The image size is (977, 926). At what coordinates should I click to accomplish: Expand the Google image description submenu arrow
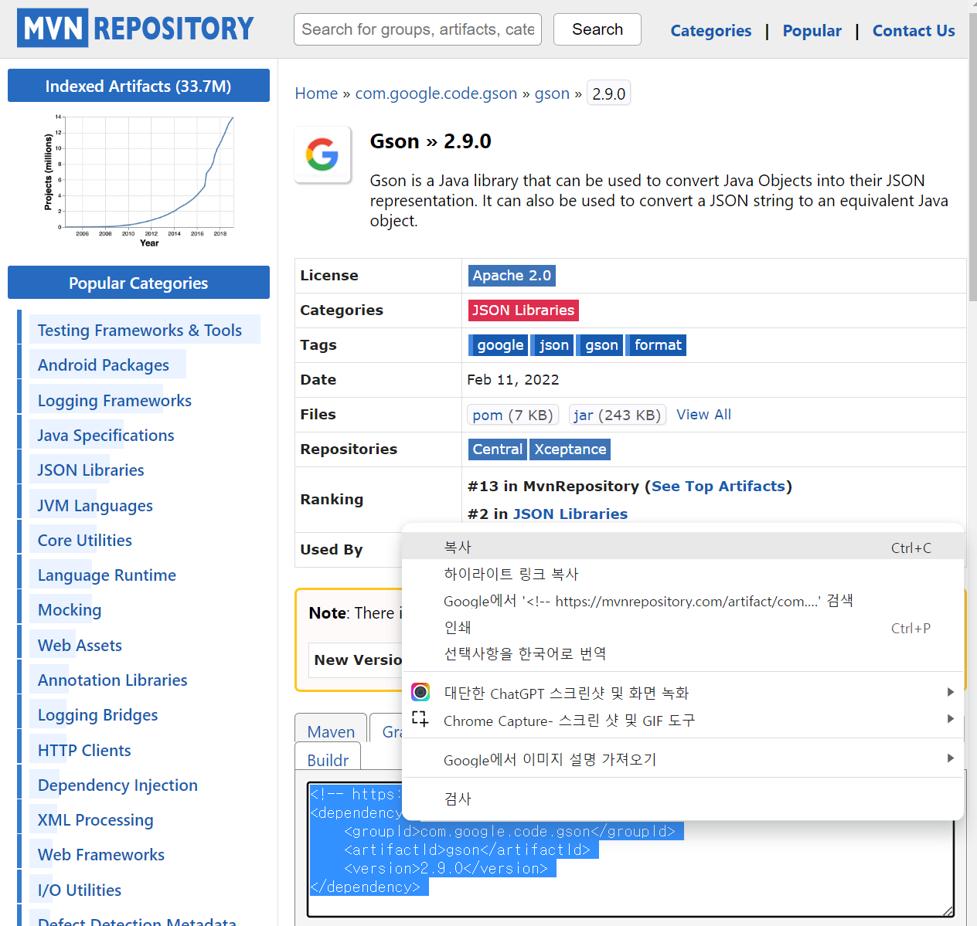951,758
